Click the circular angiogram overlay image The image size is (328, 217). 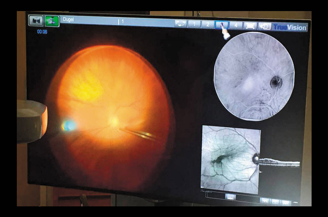[x=254, y=76]
